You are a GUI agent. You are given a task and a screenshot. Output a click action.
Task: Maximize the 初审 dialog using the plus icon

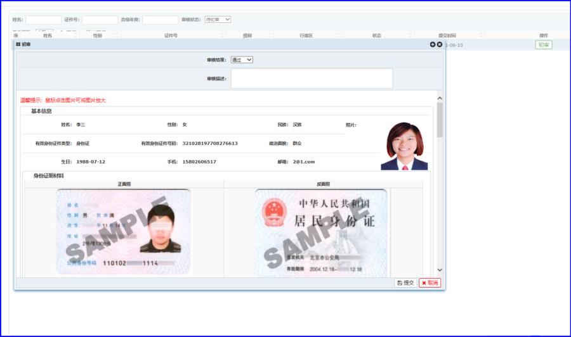[432, 44]
